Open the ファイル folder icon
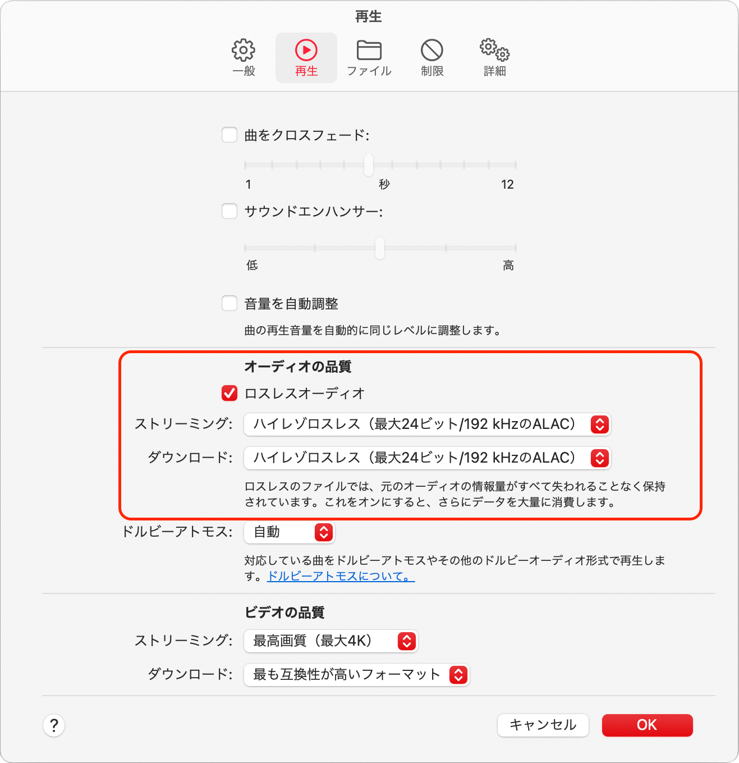Image resolution: width=739 pixels, height=763 pixels. tap(369, 50)
